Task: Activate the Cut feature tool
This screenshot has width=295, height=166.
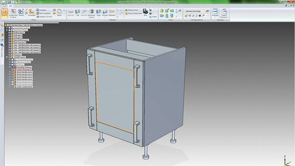Action: (77, 13)
